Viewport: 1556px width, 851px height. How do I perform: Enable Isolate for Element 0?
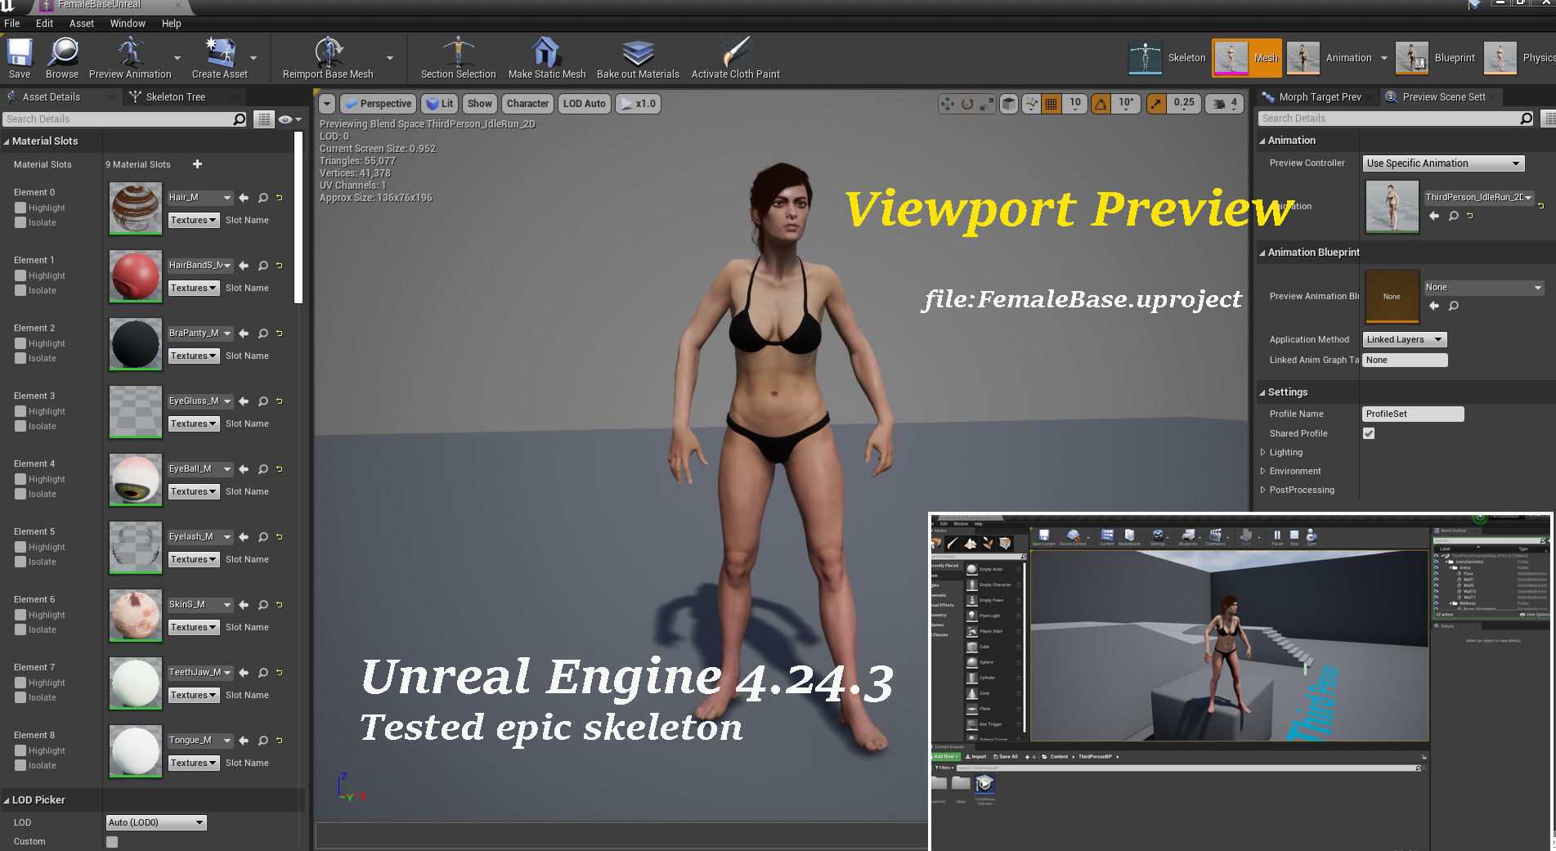(20, 222)
